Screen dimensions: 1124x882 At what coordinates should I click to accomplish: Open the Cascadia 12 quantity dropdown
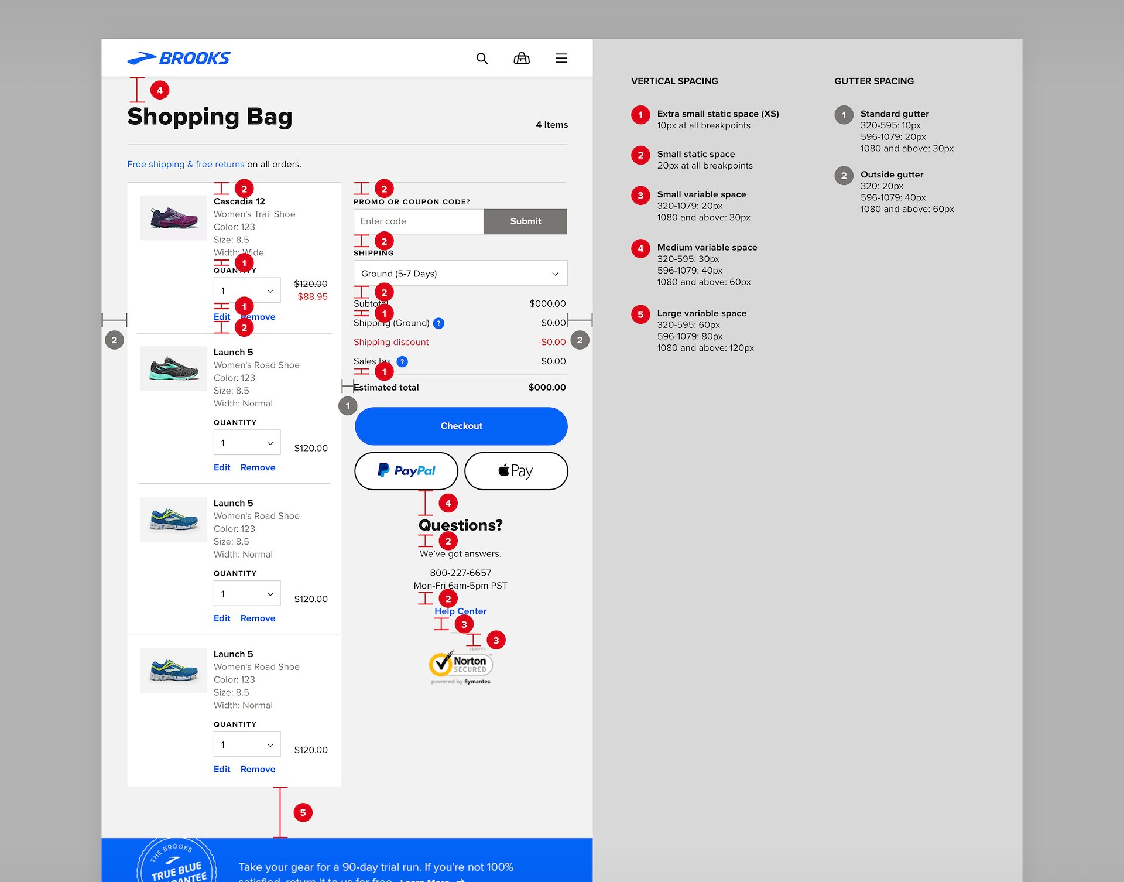[246, 291]
